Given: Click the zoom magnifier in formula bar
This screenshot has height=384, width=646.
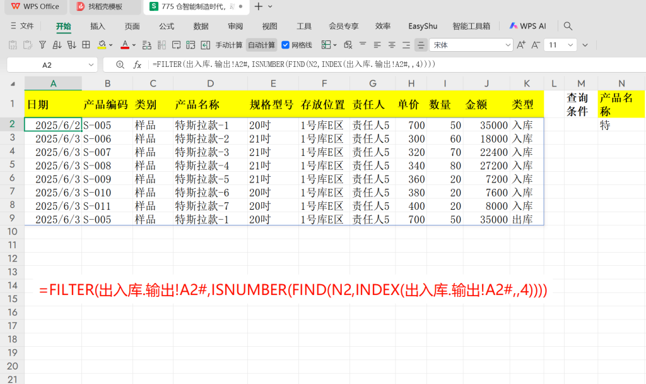Looking at the screenshot, I should pos(120,64).
